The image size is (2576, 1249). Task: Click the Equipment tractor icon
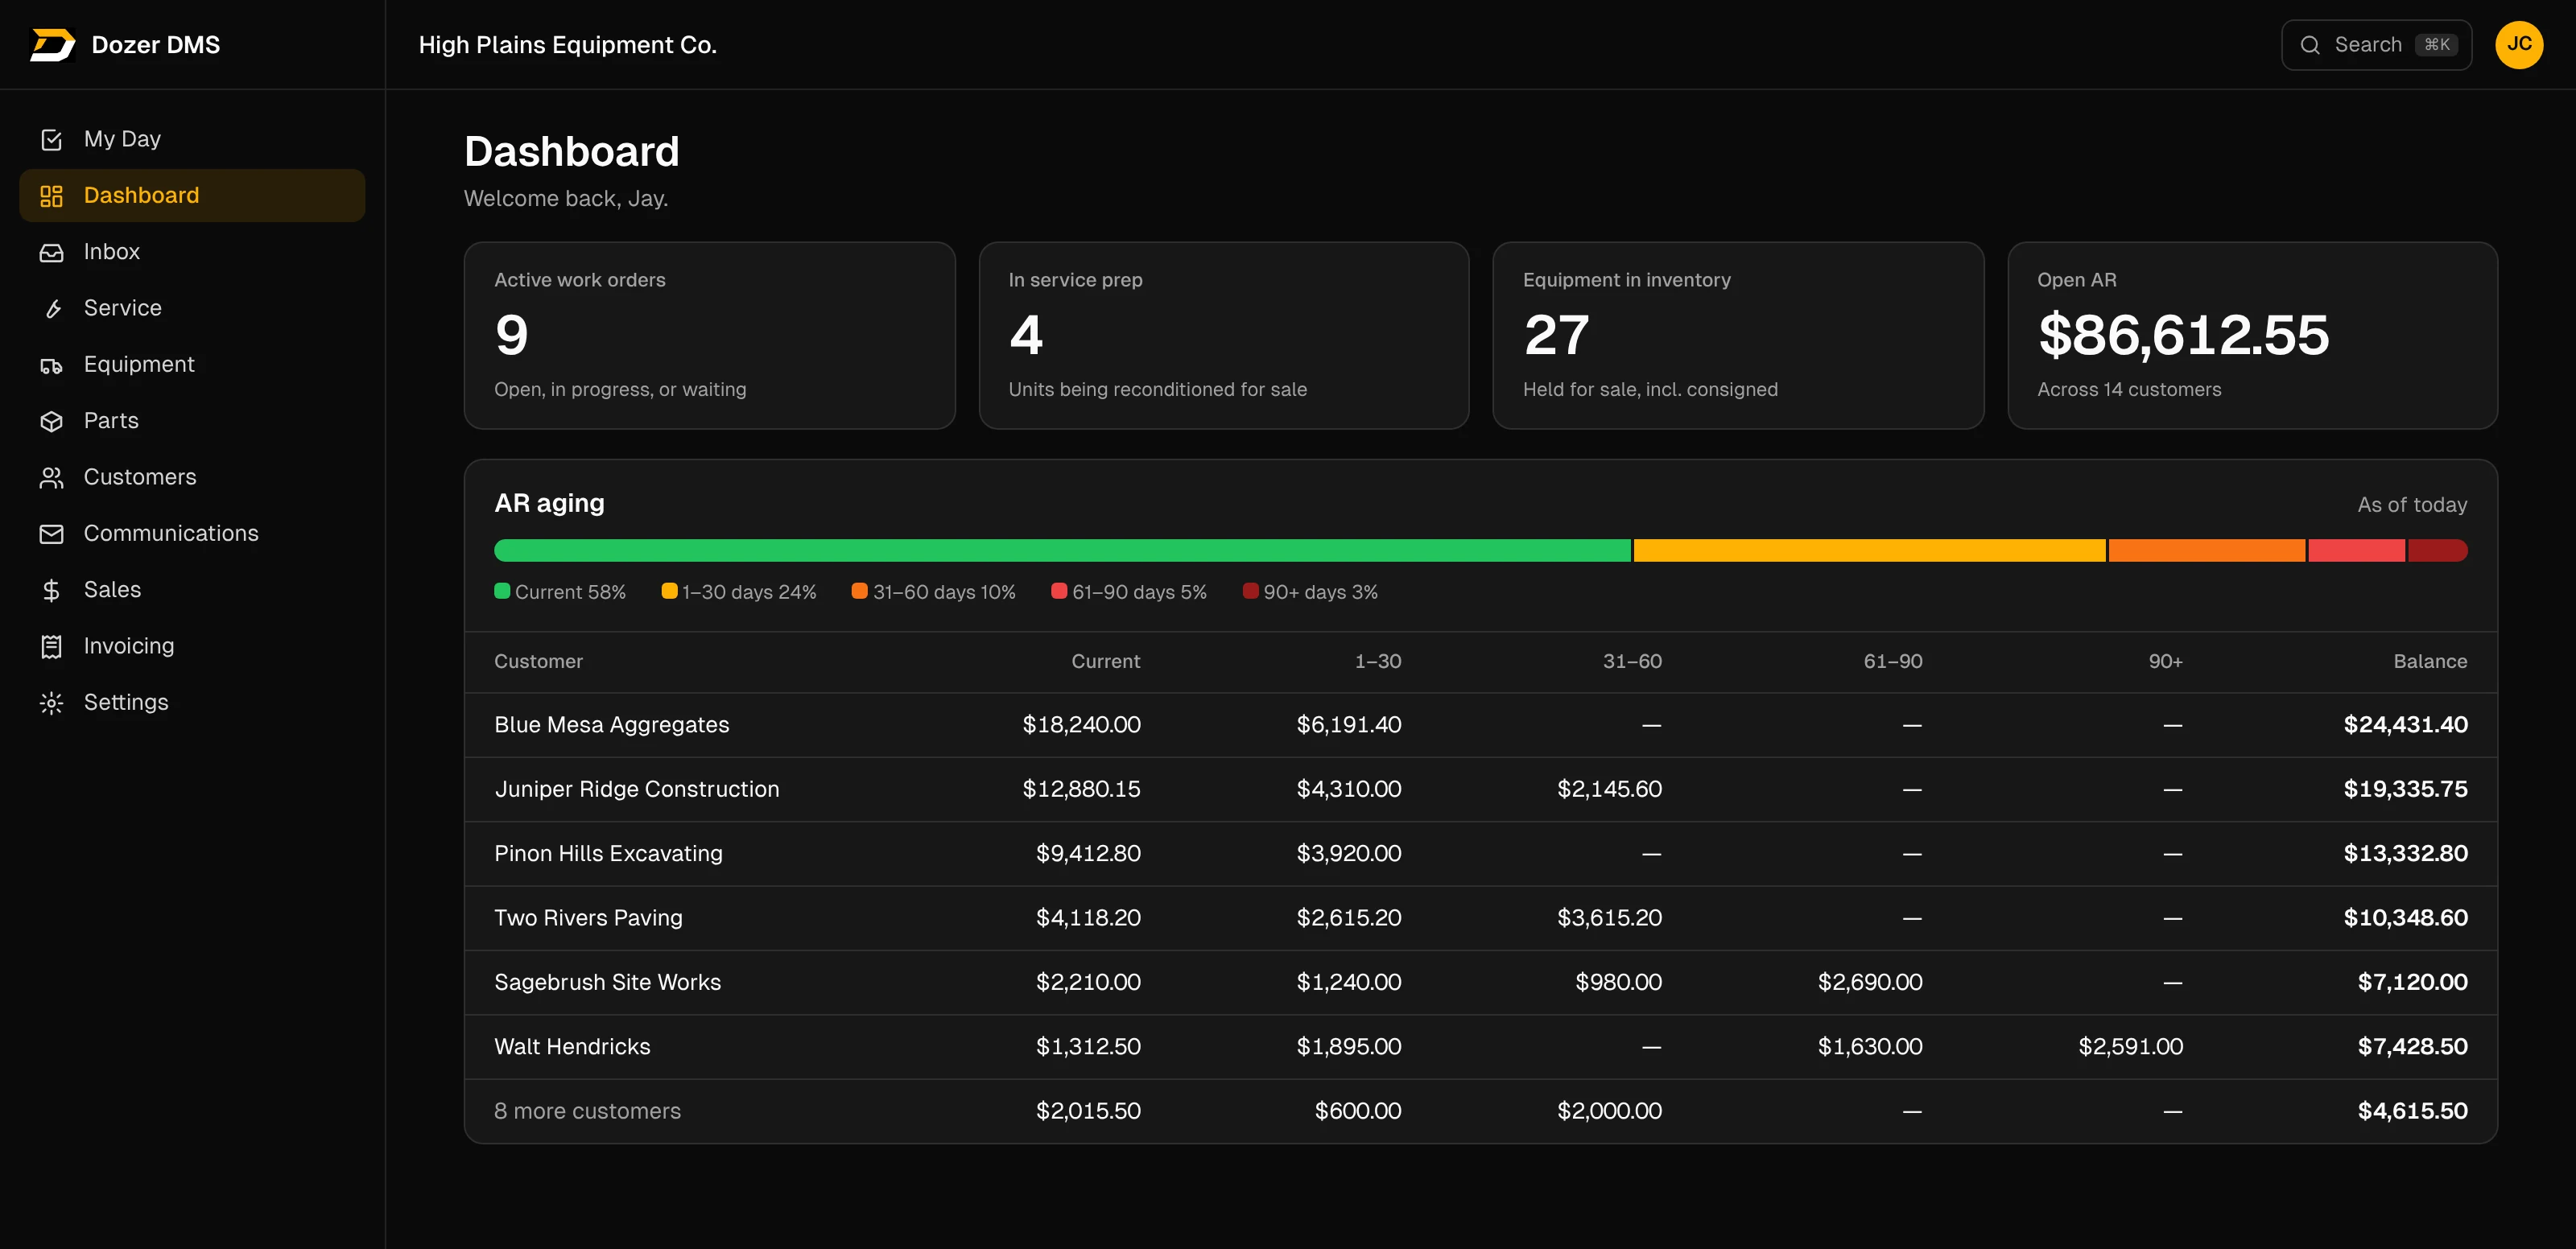point(51,365)
